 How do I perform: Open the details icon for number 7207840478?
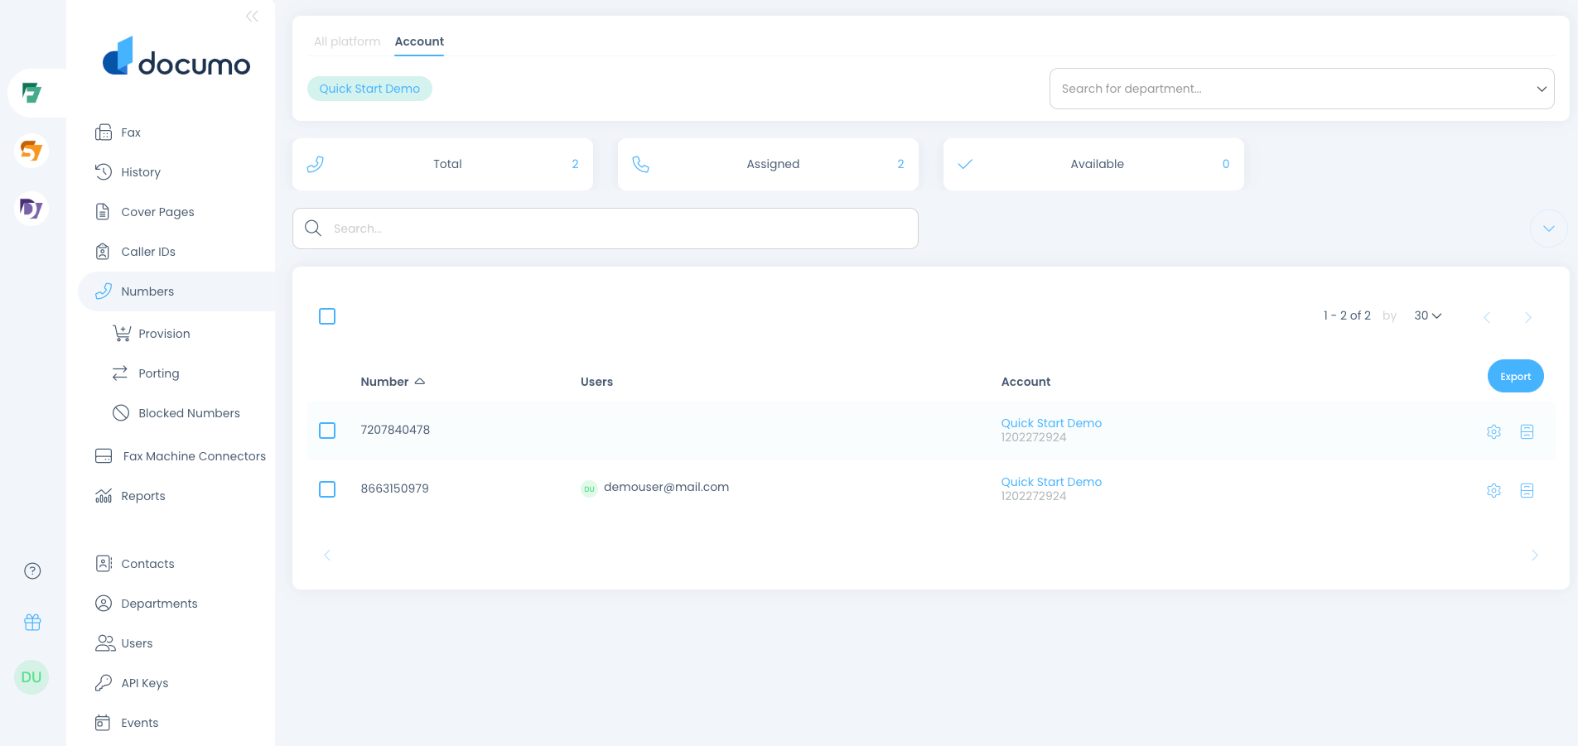tap(1527, 431)
